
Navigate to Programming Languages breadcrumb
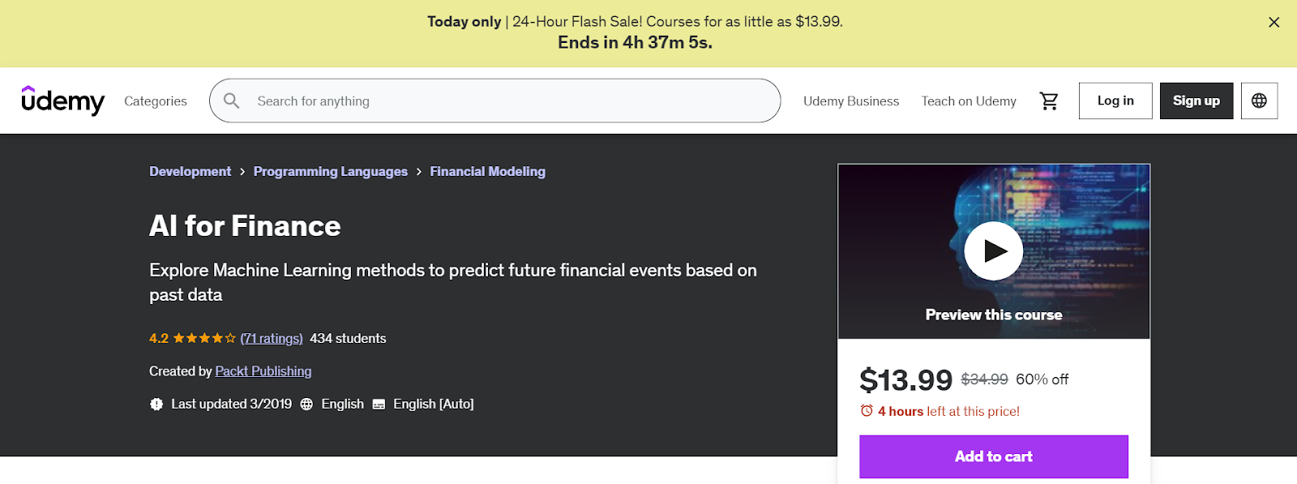(331, 171)
